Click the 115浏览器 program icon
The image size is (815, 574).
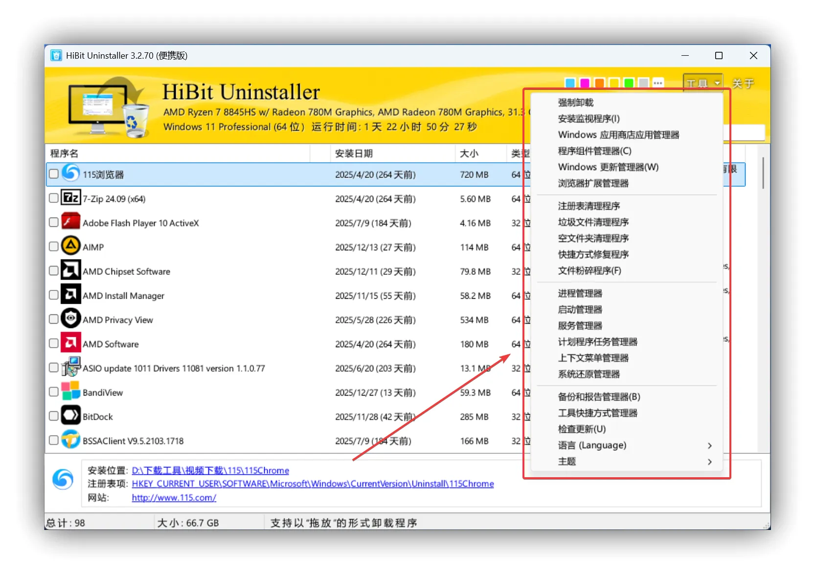tap(71, 174)
